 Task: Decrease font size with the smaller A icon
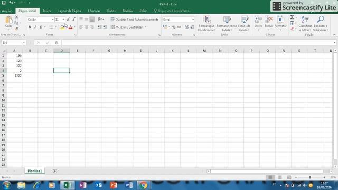coord(73,20)
